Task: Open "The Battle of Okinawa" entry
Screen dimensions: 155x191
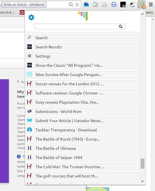Action: (83, 148)
